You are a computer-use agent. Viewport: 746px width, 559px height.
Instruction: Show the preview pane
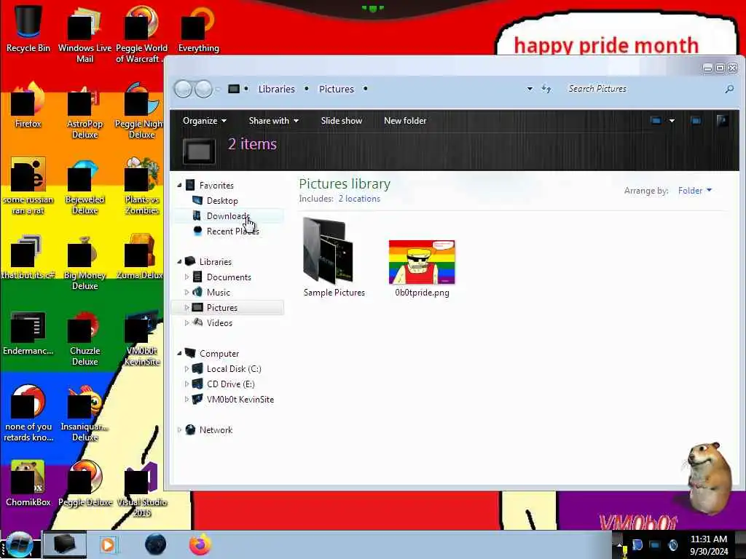click(696, 121)
